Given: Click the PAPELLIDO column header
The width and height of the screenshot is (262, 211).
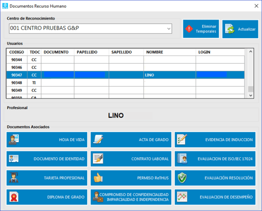Looking at the screenshot, I should click(92, 52).
